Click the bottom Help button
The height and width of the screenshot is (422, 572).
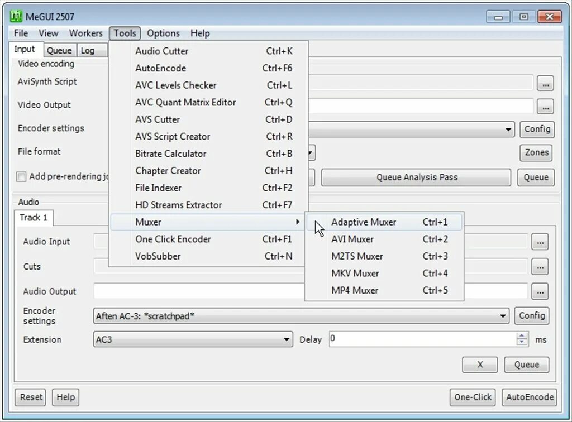66,397
